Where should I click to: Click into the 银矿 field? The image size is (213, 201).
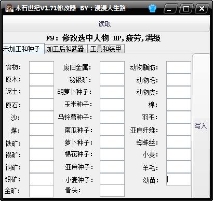[x=42, y=179]
